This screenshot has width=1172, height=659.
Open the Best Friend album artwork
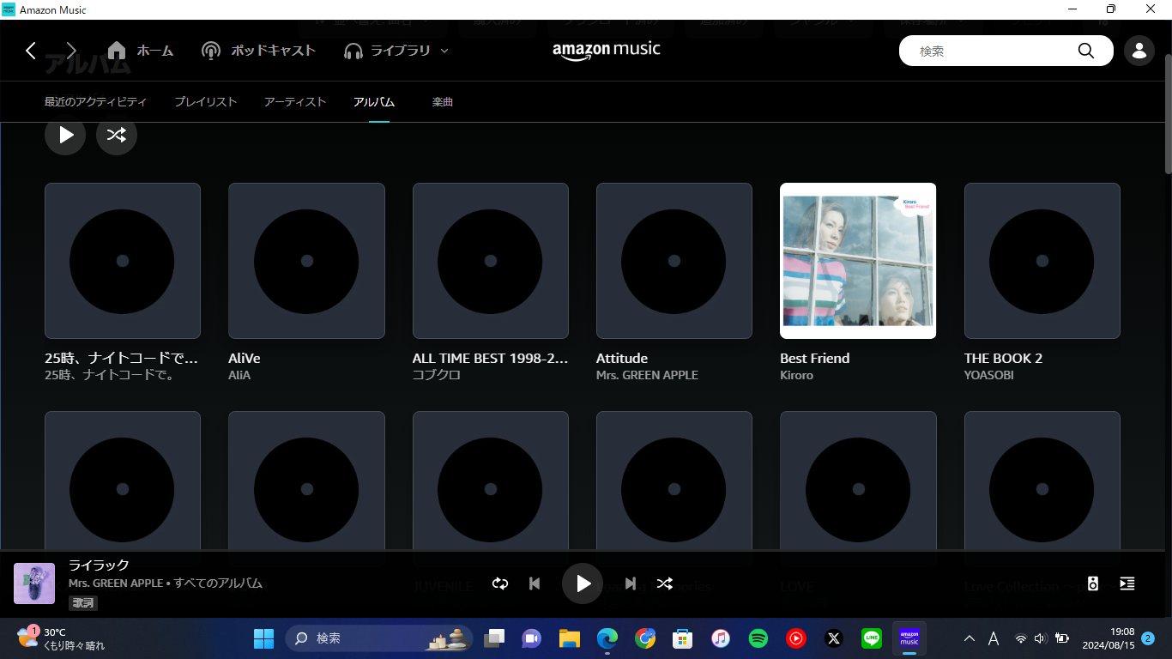click(858, 261)
